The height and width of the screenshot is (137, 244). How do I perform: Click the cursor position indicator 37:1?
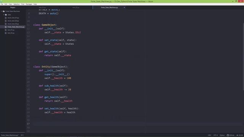(22, 135)
